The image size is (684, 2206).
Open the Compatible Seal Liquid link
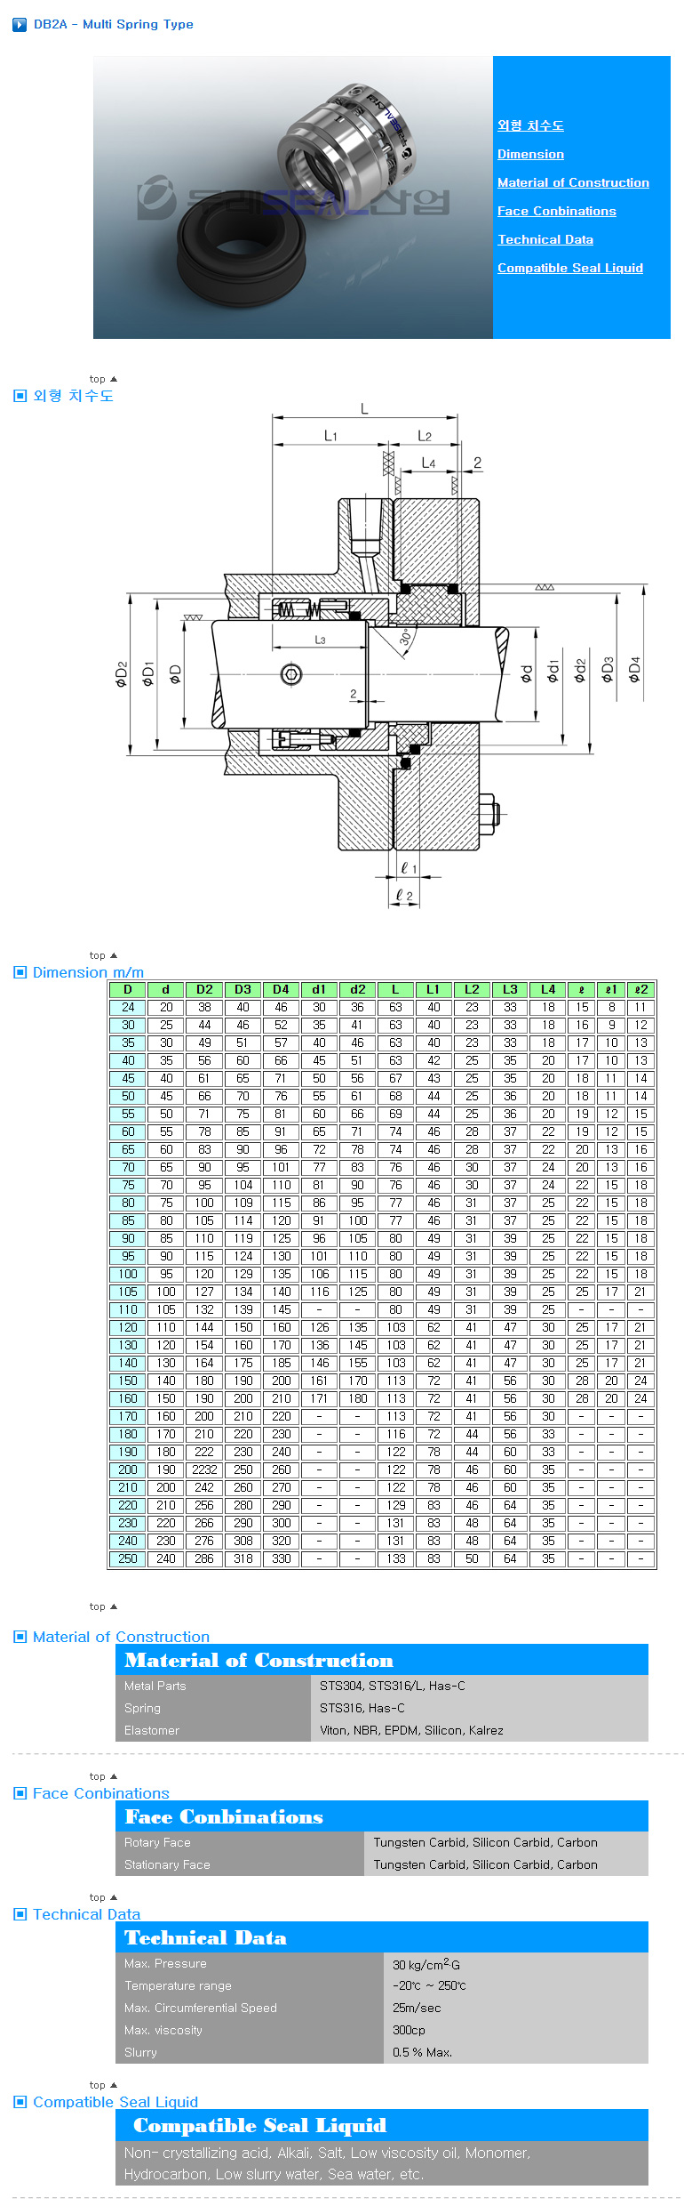click(569, 268)
